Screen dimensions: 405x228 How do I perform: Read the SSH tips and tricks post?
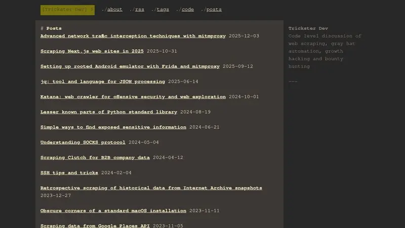pos(69,173)
